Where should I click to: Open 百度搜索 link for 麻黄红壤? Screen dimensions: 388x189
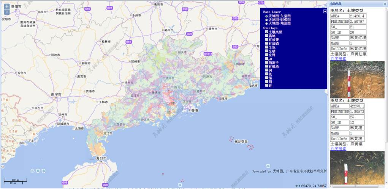(x=338, y=59)
